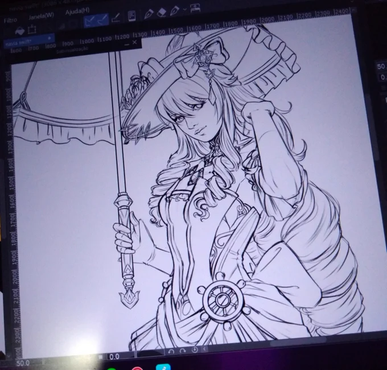This screenshot has height=370, width=387.
Task: Toggle the unhighlighted snap-to-grid icon
Action: 116,18
